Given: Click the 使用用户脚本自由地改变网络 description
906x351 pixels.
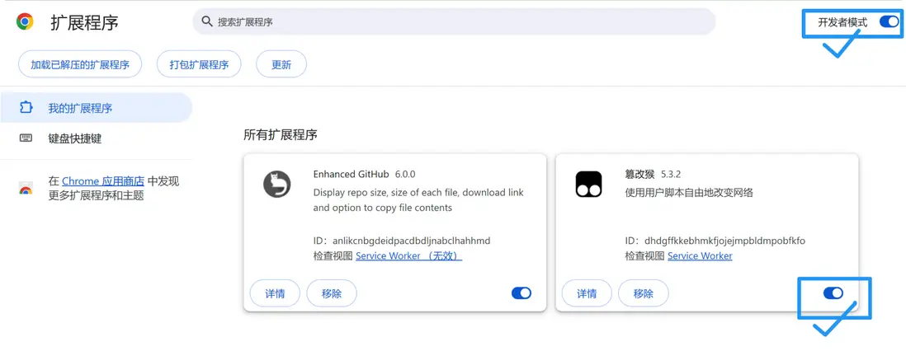Looking at the screenshot, I should click(689, 192).
